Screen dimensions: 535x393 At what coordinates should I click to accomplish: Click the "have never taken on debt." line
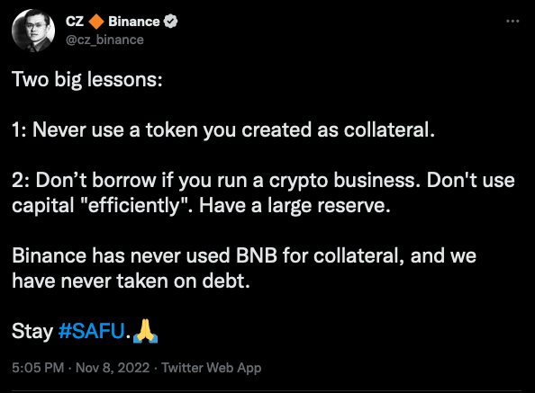(131, 281)
